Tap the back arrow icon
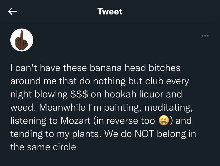Screen dimensions: 220x166 click(13, 12)
